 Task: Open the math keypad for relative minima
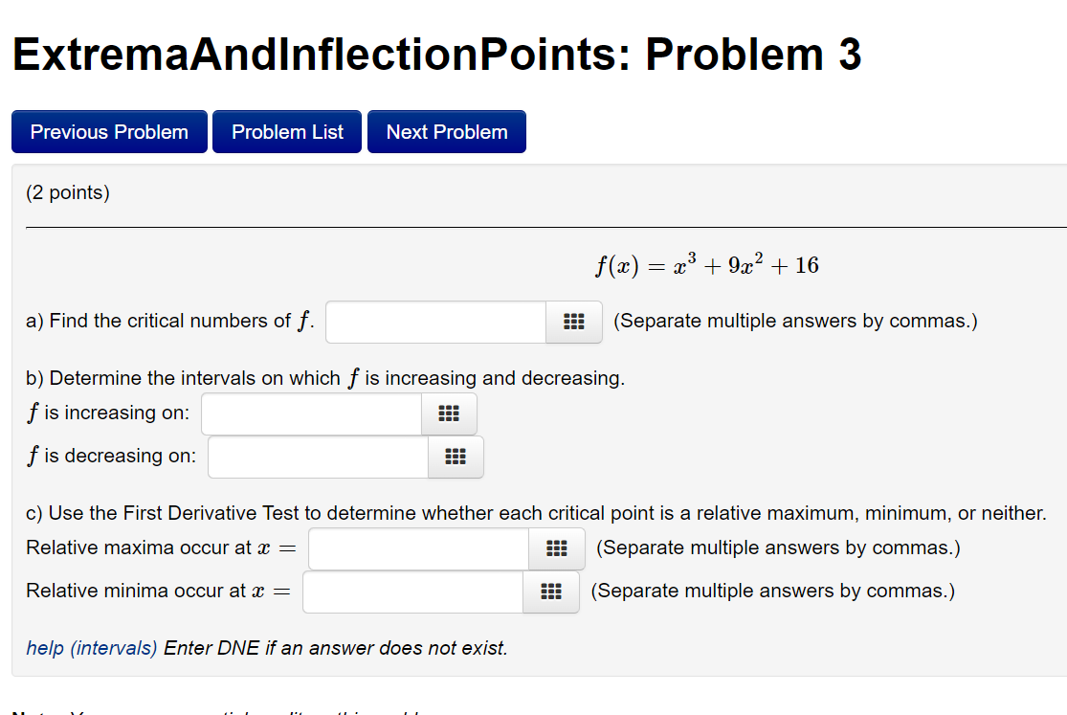[550, 592]
